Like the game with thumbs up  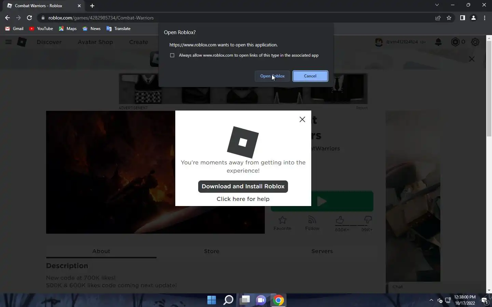pyautogui.click(x=340, y=220)
